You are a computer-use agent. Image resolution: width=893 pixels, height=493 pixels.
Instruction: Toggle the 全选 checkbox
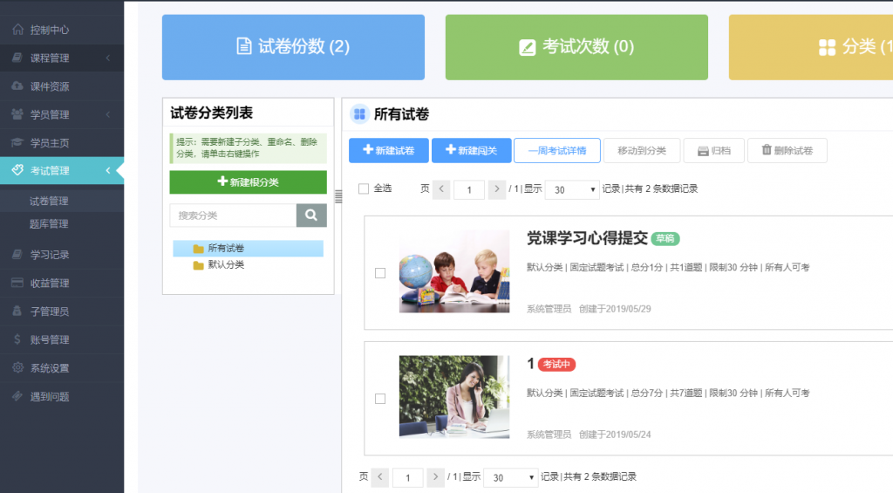tap(364, 188)
